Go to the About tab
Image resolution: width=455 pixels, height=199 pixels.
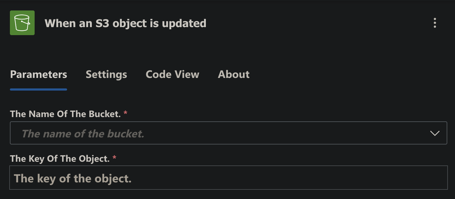click(x=234, y=74)
